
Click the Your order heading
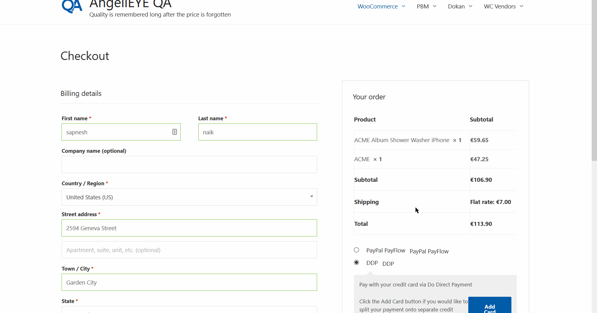pos(369,97)
